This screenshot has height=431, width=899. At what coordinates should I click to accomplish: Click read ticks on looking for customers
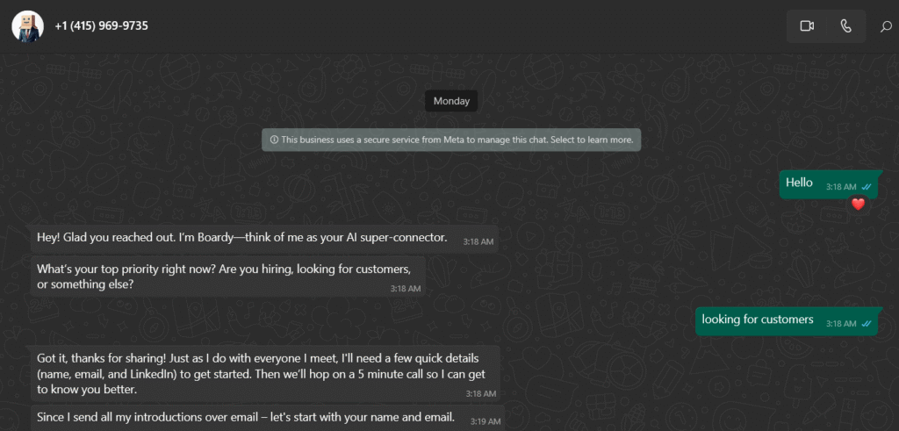click(x=867, y=324)
